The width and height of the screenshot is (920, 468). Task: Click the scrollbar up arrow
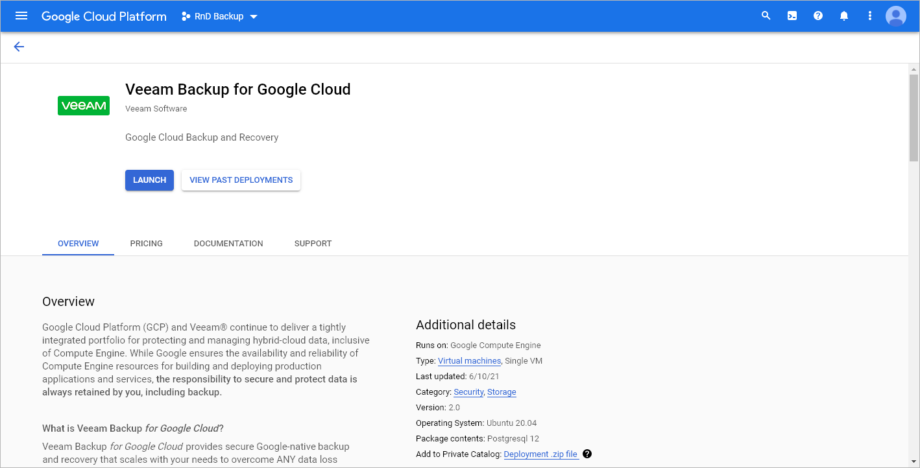(914, 69)
